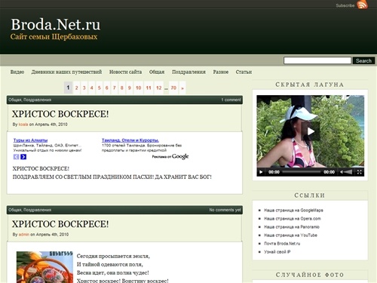
Task: Open the Поздравления menu item
Action: (x=188, y=72)
